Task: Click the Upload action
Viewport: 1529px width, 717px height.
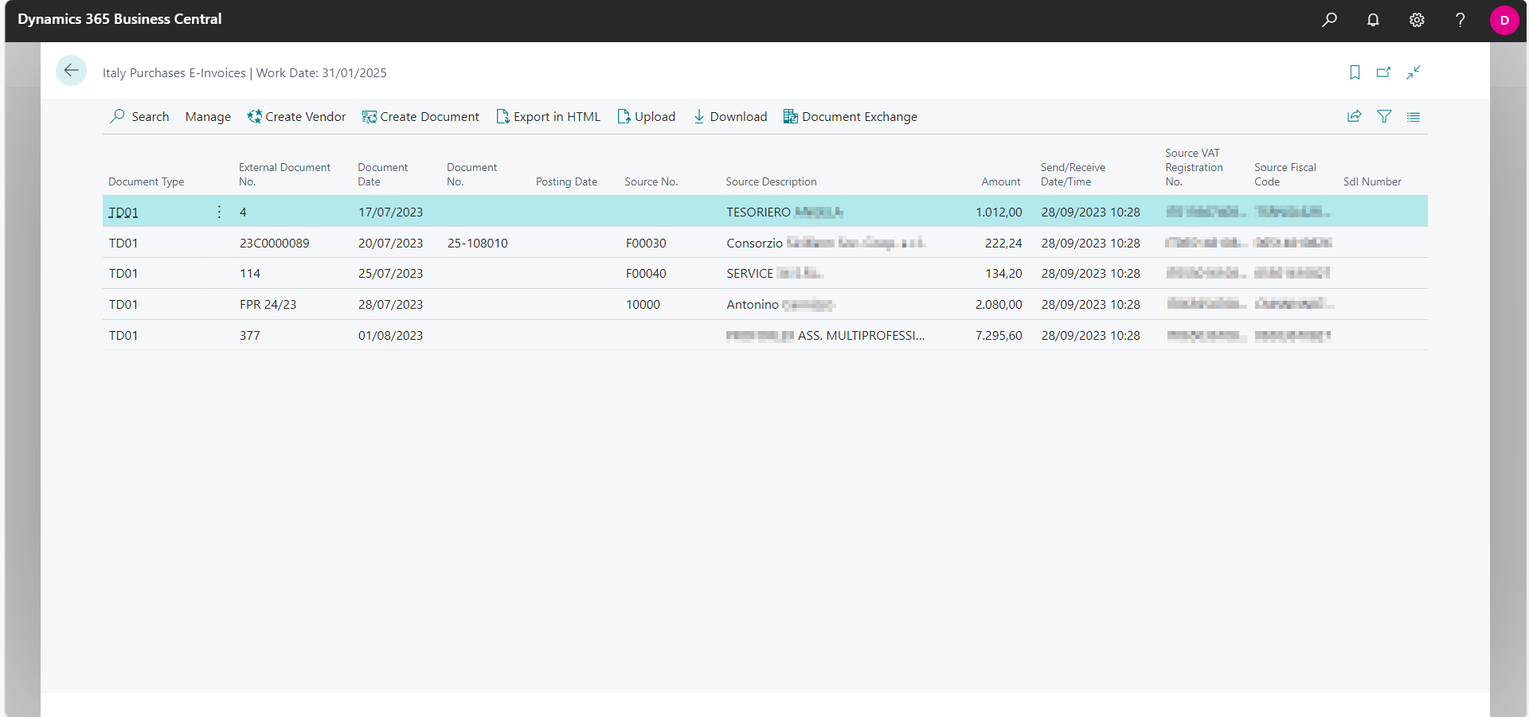Action: [x=646, y=116]
